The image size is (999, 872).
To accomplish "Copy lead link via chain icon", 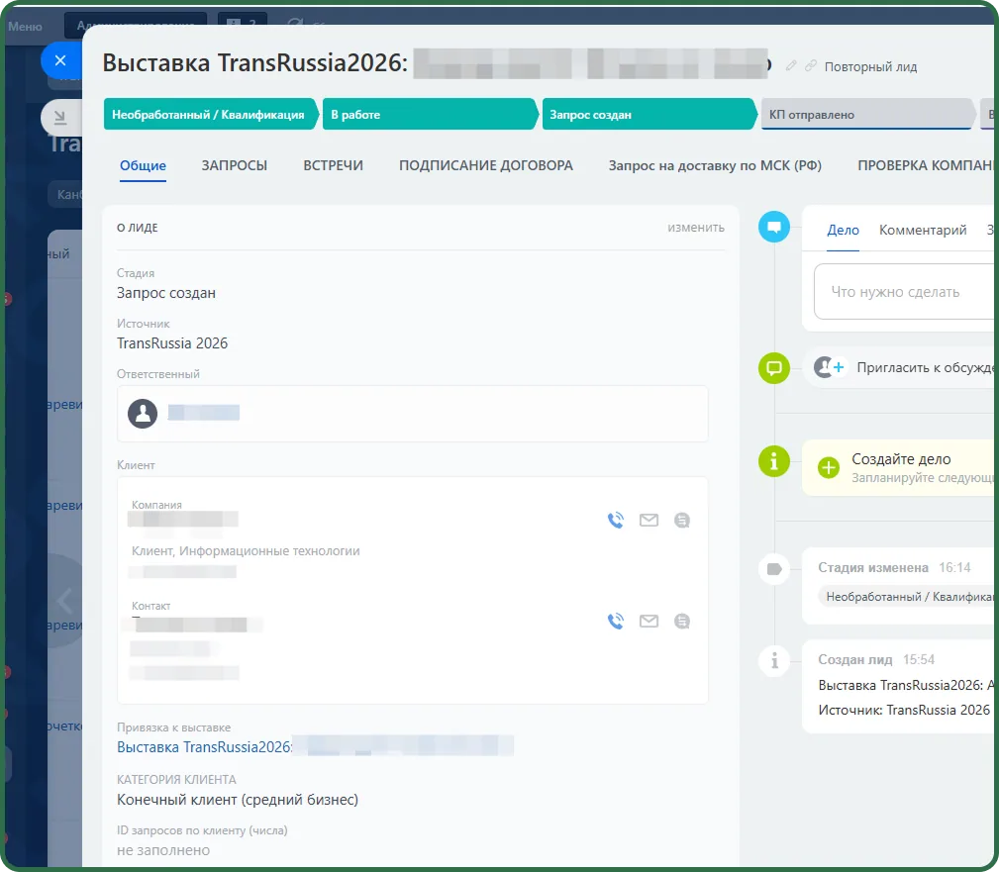I will 811,65.
